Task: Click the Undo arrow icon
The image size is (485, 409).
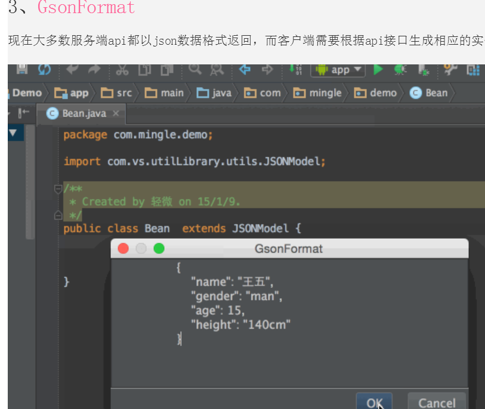Action: pos(72,69)
